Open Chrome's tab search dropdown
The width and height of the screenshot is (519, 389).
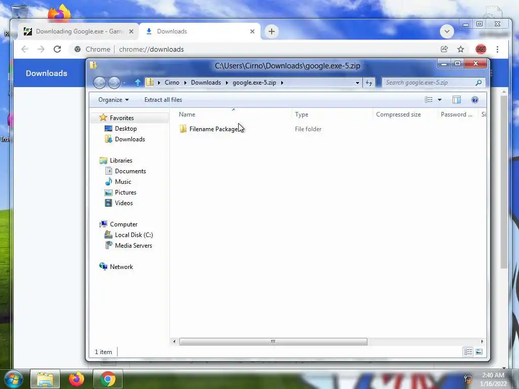(x=447, y=32)
